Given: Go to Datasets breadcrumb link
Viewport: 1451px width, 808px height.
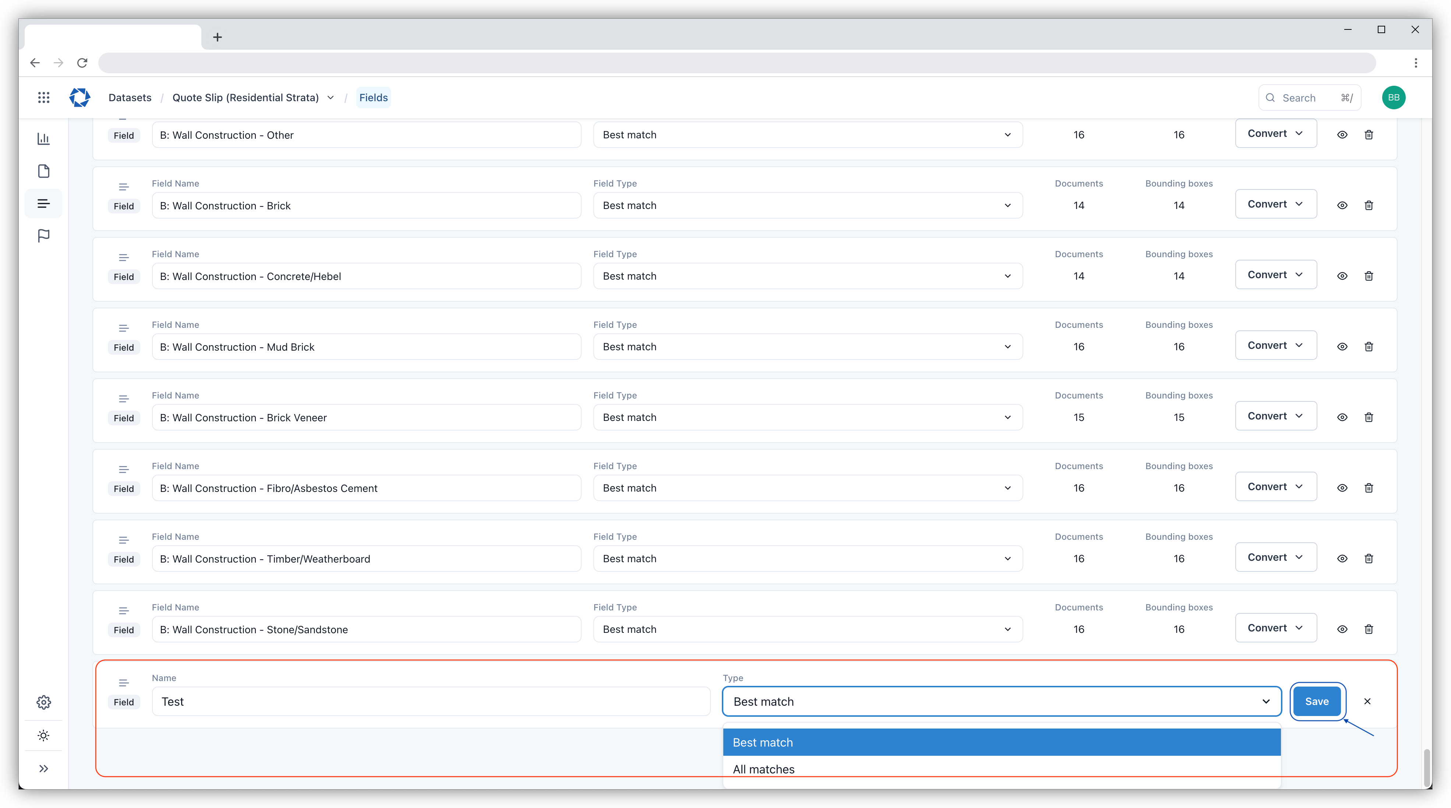Looking at the screenshot, I should (130, 98).
